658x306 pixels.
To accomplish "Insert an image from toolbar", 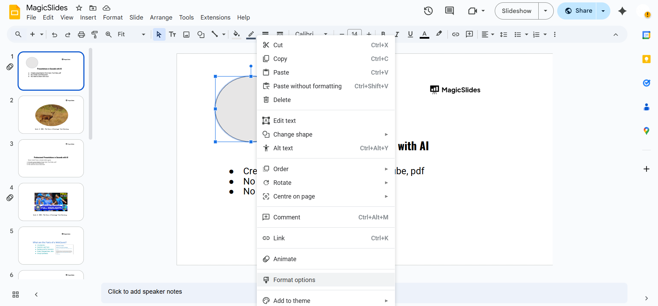I will point(187,34).
